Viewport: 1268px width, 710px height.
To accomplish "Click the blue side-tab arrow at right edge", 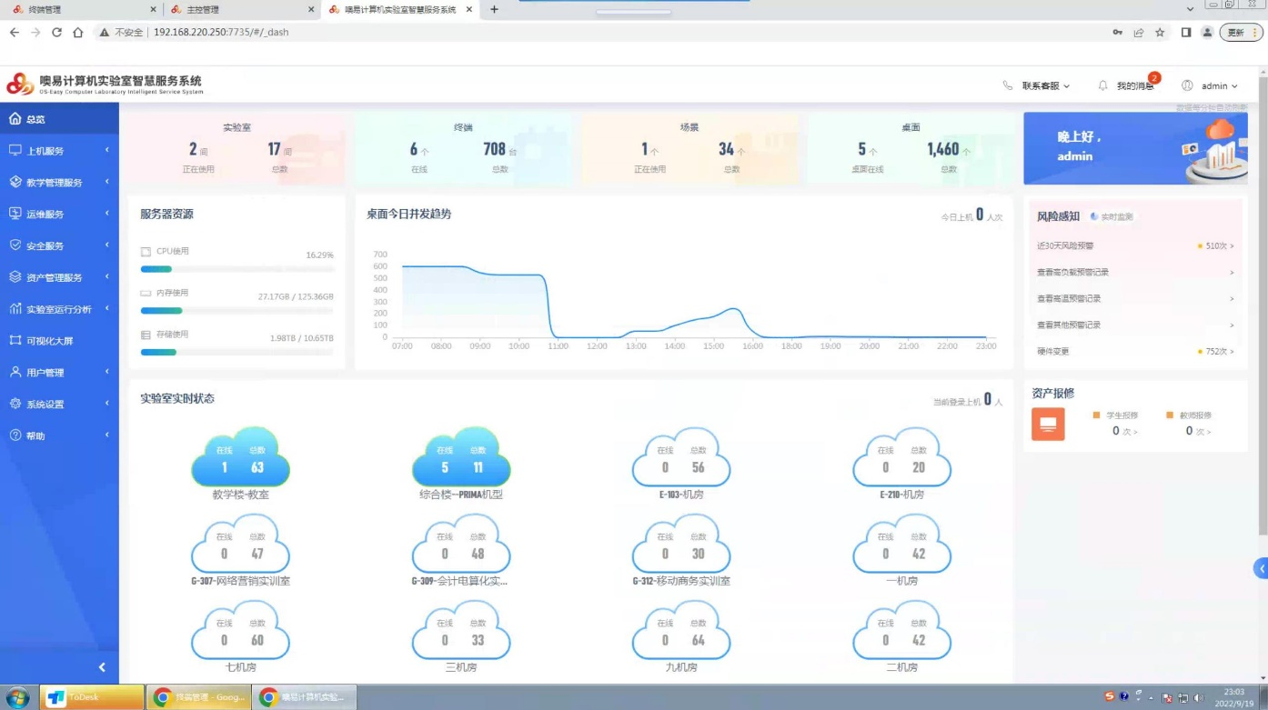I will coord(1261,569).
